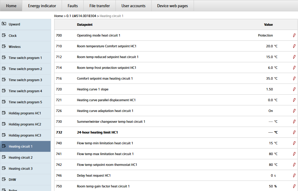Navigate Upward in the sidebar

pos(14,24)
